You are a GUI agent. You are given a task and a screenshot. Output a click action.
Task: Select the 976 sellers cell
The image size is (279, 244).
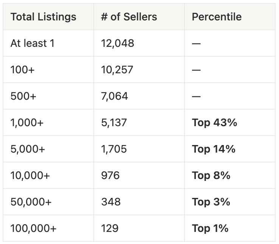110,176
